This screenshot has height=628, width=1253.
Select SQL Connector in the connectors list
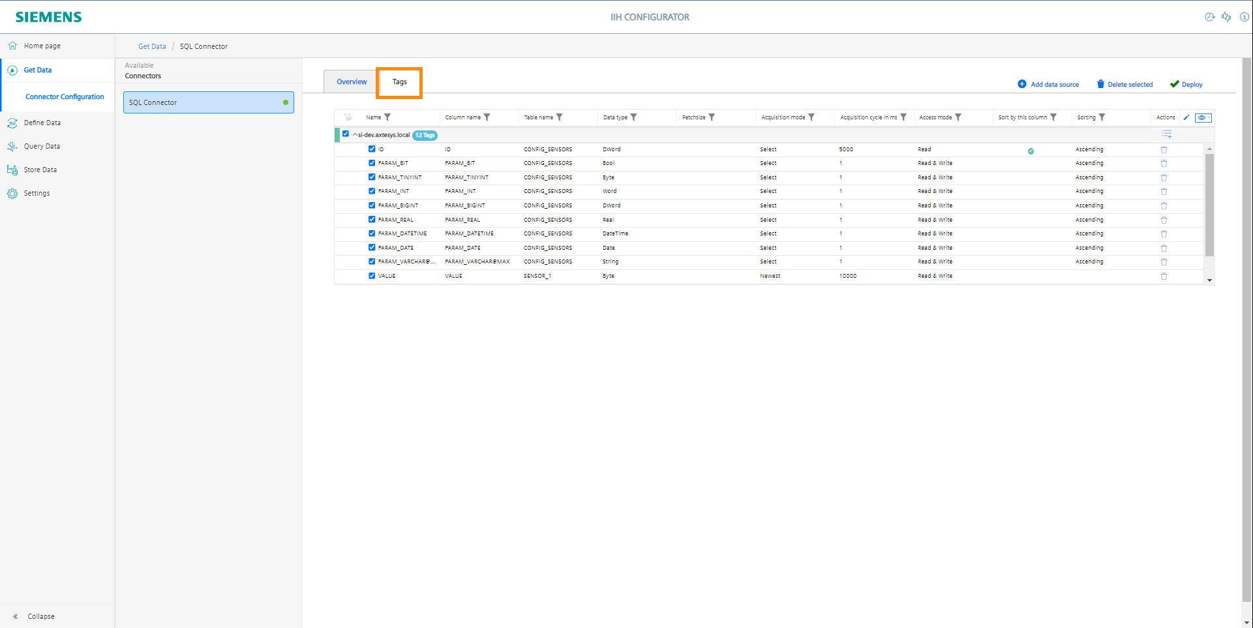[208, 102]
